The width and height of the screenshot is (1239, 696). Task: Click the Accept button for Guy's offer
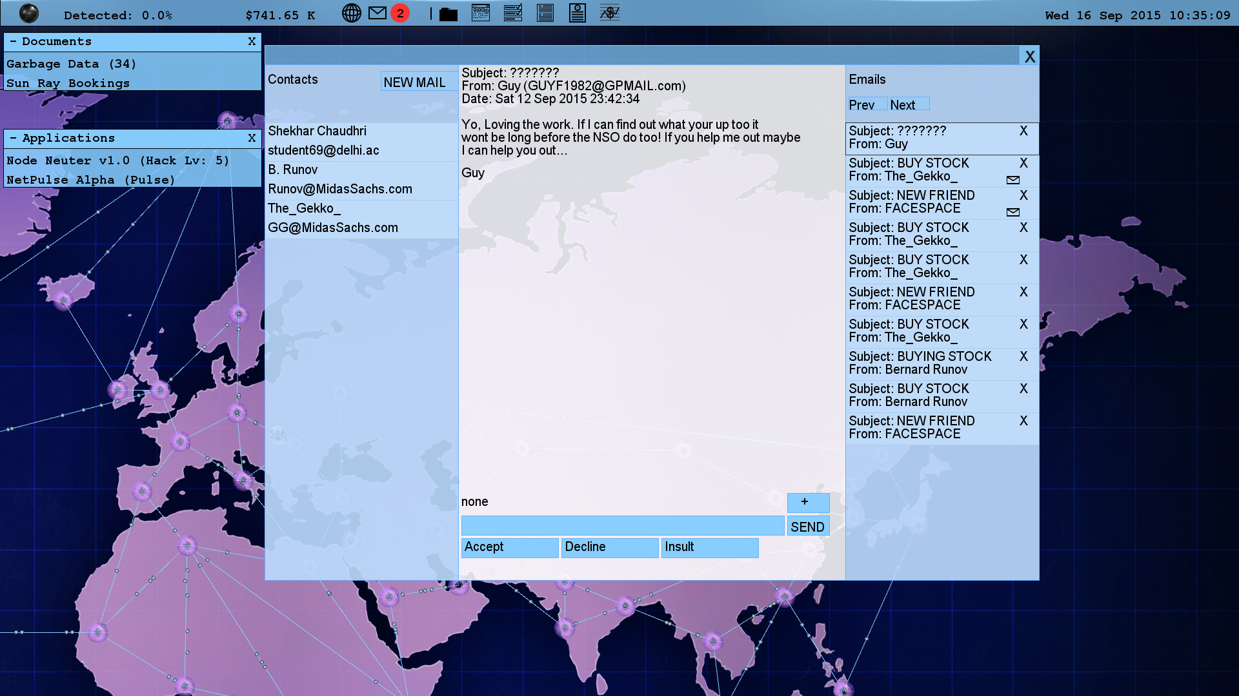click(x=509, y=547)
